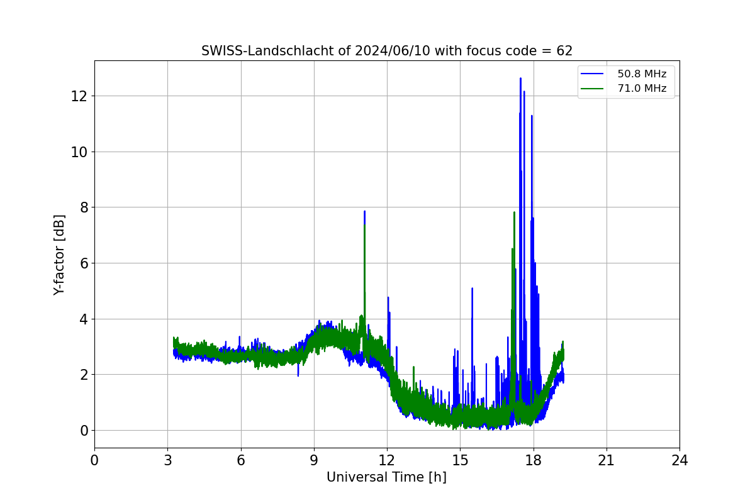
Task: Click the Y-factor [dB] axis label
Action: (x=59, y=255)
